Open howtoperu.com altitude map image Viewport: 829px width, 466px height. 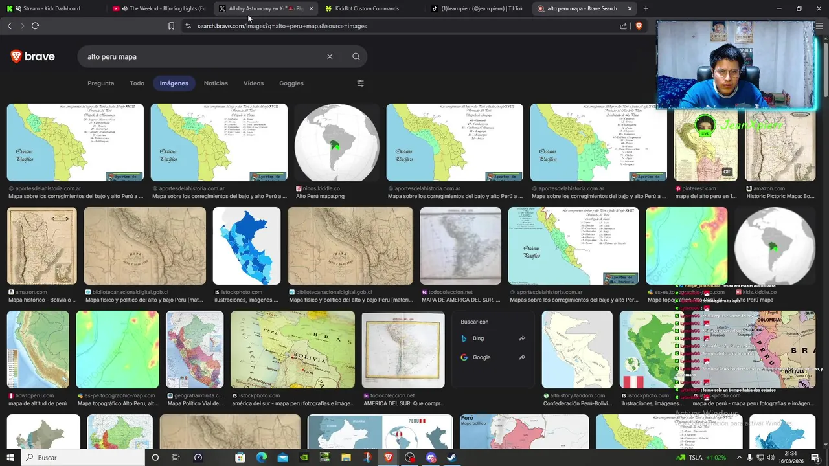click(x=38, y=349)
